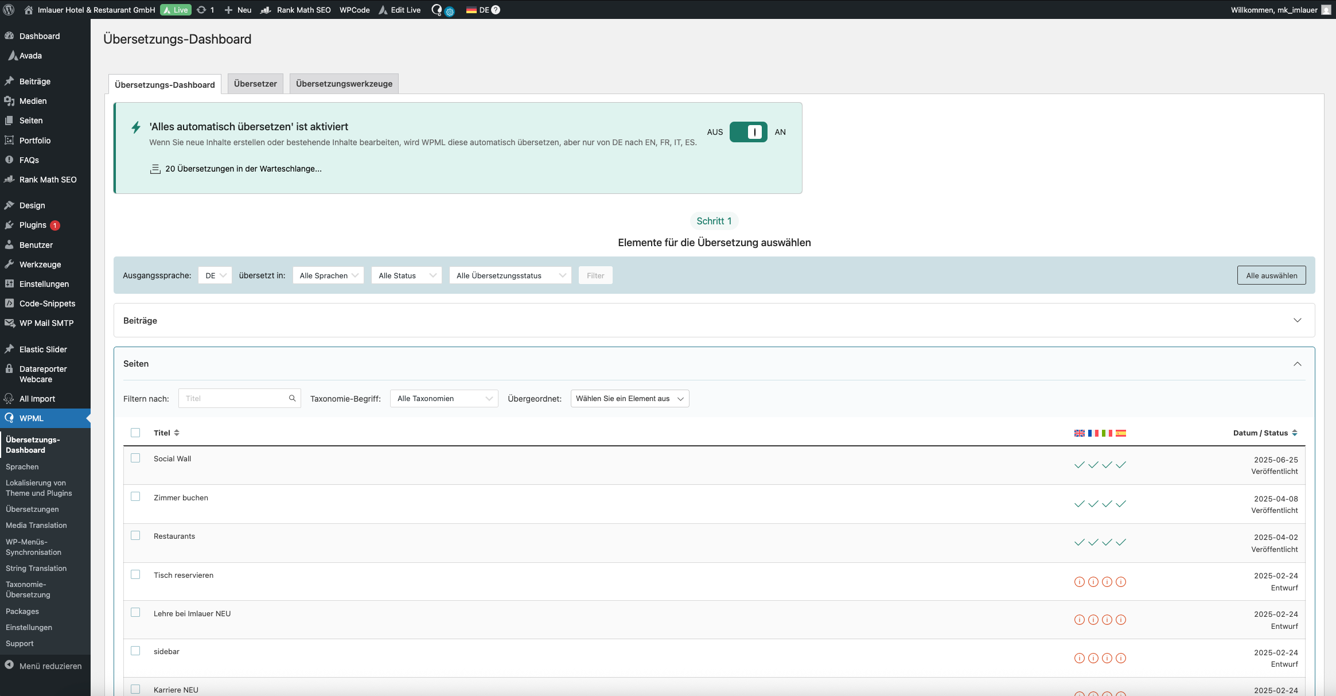Click the WordPress logo in admin bar
Viewport: 1336px width, 696px height.
pyautogui.click(x=9, y=10)
